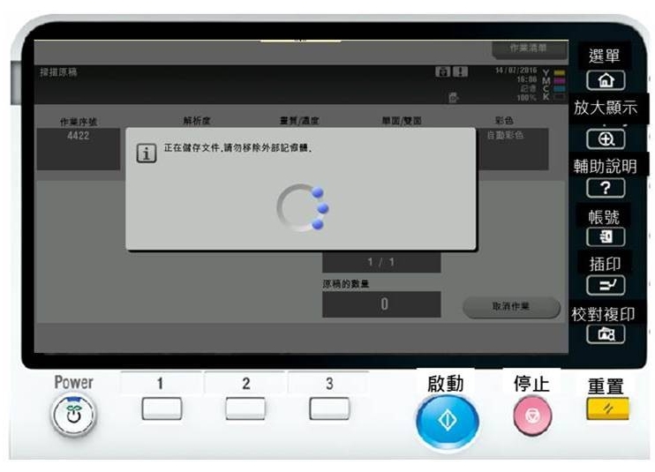This screenshot has height=472, width=655.
Task: Tap the information icon in the dialog
Action: click(147, 154)
